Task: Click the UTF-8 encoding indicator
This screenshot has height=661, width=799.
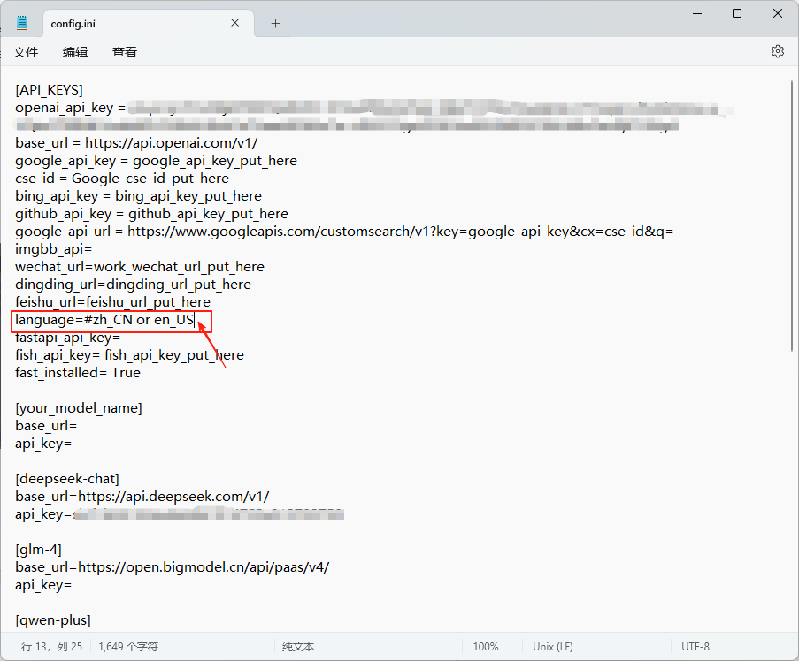Action: pyautogui.click(x=695, y=646)
